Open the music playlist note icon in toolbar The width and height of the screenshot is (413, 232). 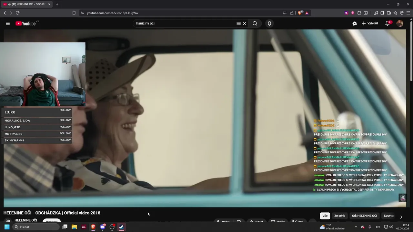376,13
